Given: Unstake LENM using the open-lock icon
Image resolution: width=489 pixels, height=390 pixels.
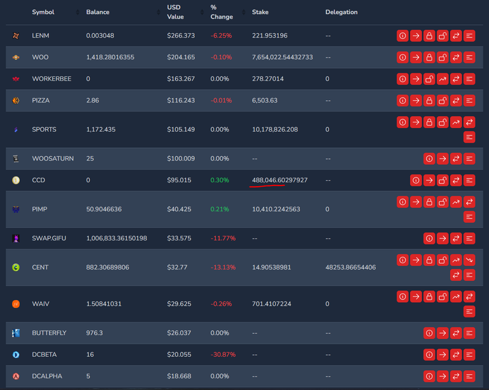Looking at the screenshot, I should 443,36.
